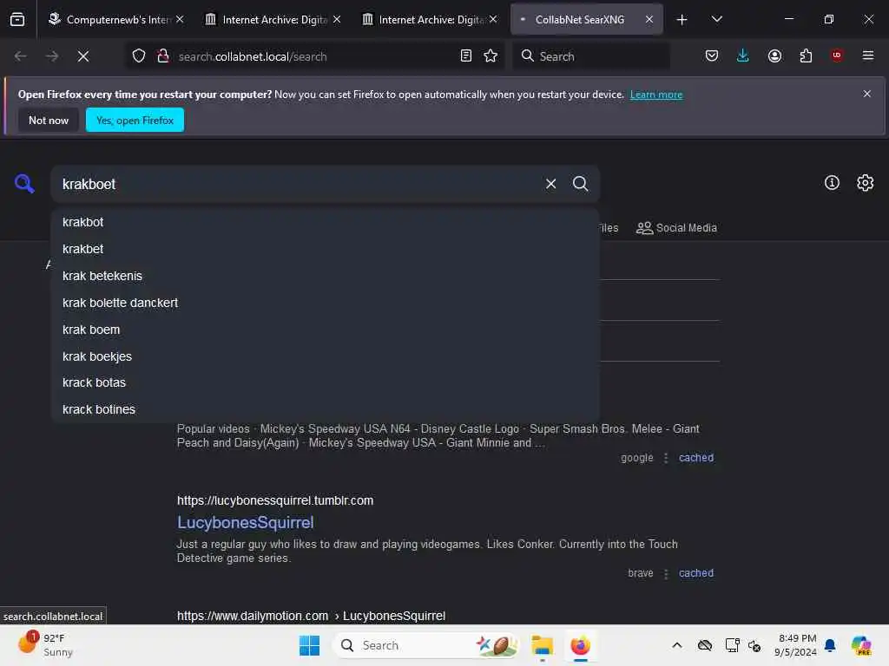Open uBlock Origin extension icon
The image size is (889, 666).
[837, 55]
